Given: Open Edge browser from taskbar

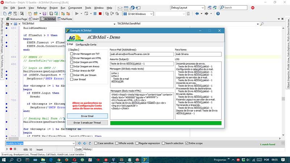Looking at the screenshot, I should point(51,160).
